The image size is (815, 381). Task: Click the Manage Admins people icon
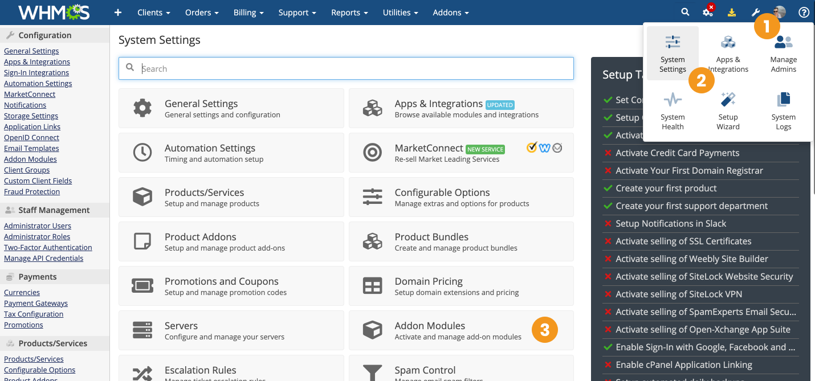(784, 42)
